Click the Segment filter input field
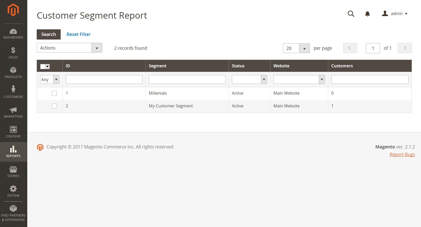Viewport: 421px width, 227px height. 187,80
